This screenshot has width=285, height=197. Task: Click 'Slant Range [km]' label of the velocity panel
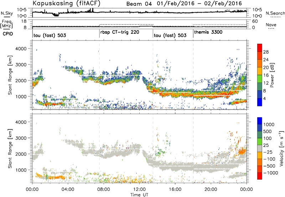point(10,148)
